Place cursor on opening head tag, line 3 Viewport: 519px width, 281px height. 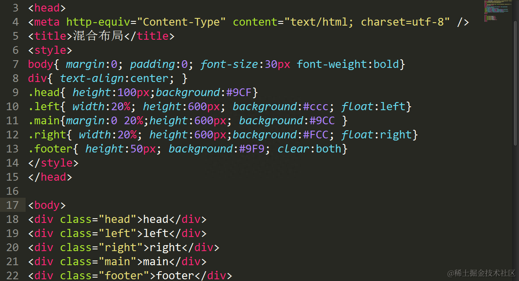(x=47, y=8)
